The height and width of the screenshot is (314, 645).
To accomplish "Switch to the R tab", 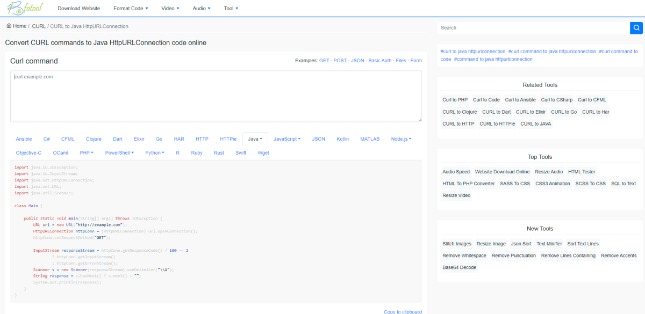I will tap(177, 153).
